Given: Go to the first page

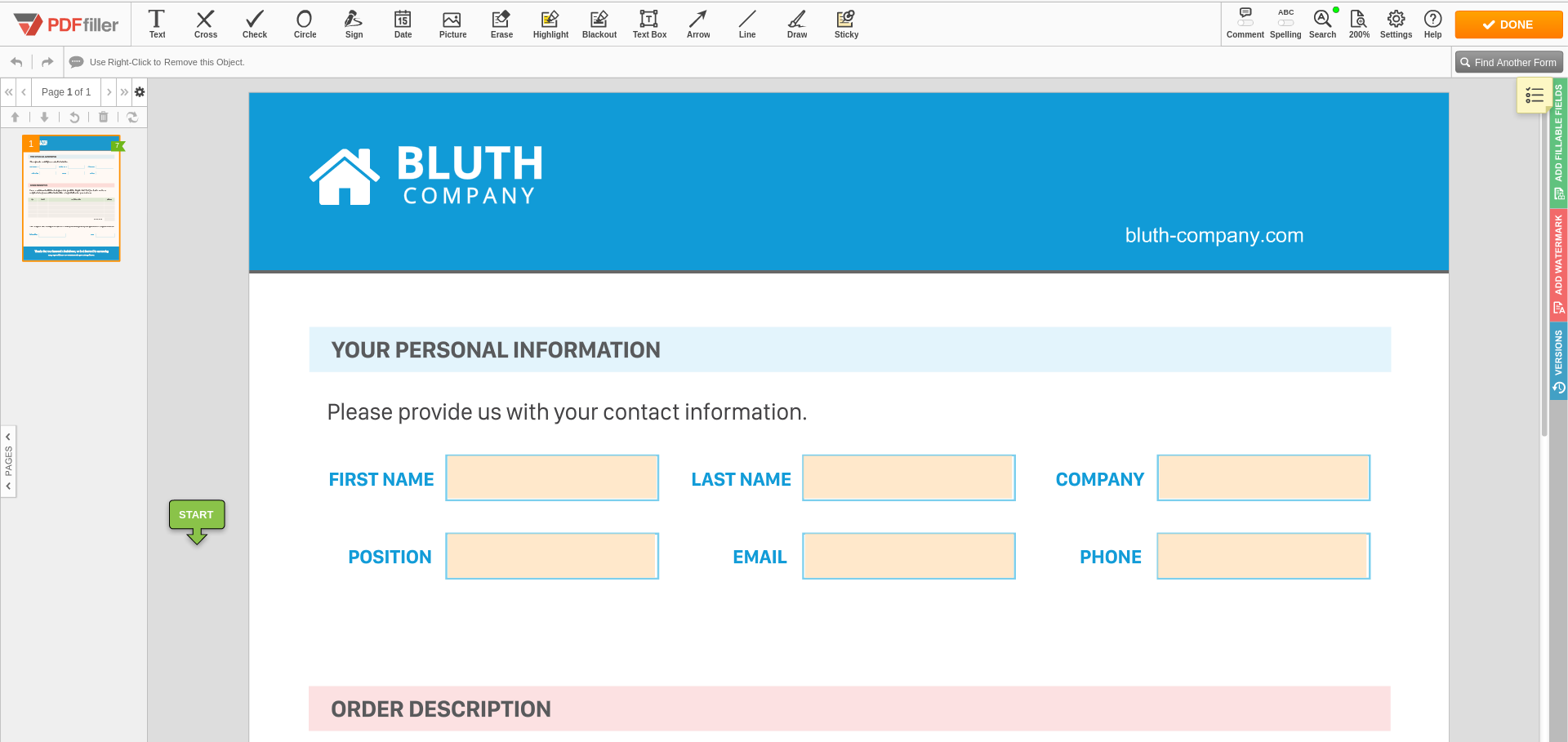Looking at the screenshot, I should pyautogui.click(x=8, y=92).
